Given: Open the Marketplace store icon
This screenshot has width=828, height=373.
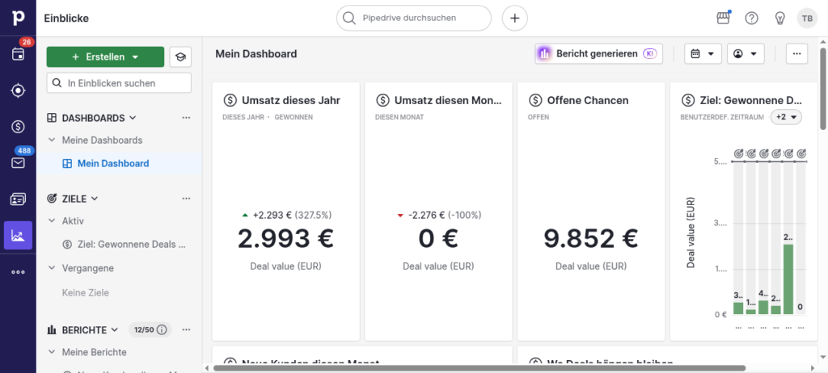Looking at the screenshot, I should point(724,18).
